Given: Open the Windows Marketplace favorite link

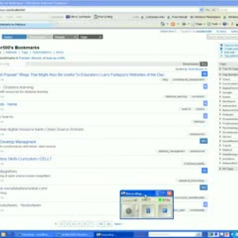Looking at the screenshot, I should point(205,17).
